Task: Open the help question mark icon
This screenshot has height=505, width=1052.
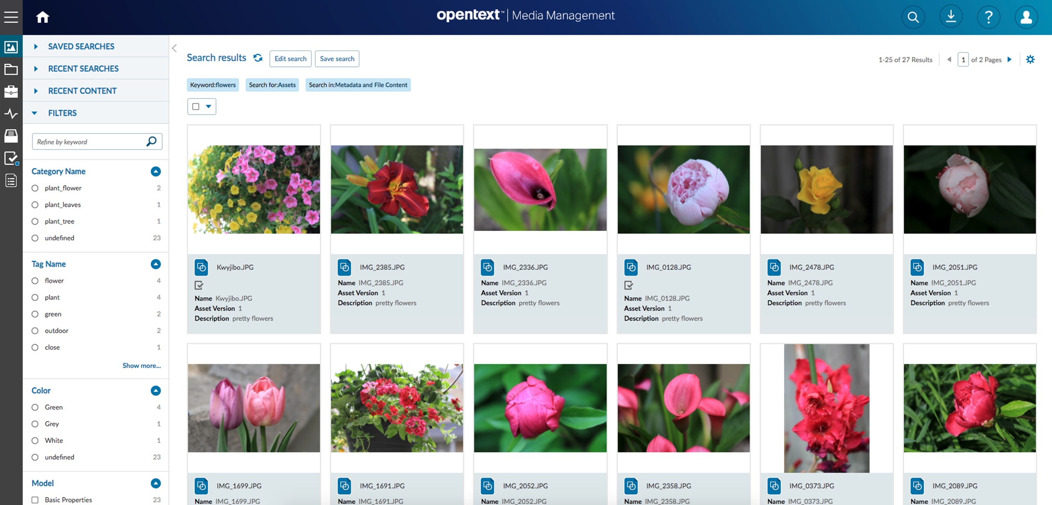Action: [x=989, y=17]
